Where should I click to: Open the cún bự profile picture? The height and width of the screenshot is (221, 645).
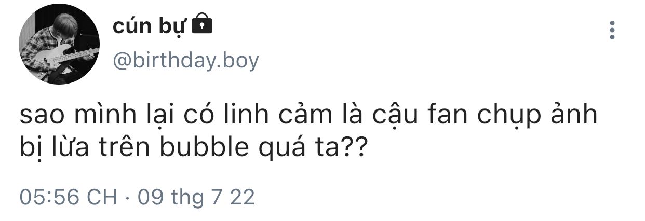60,48
